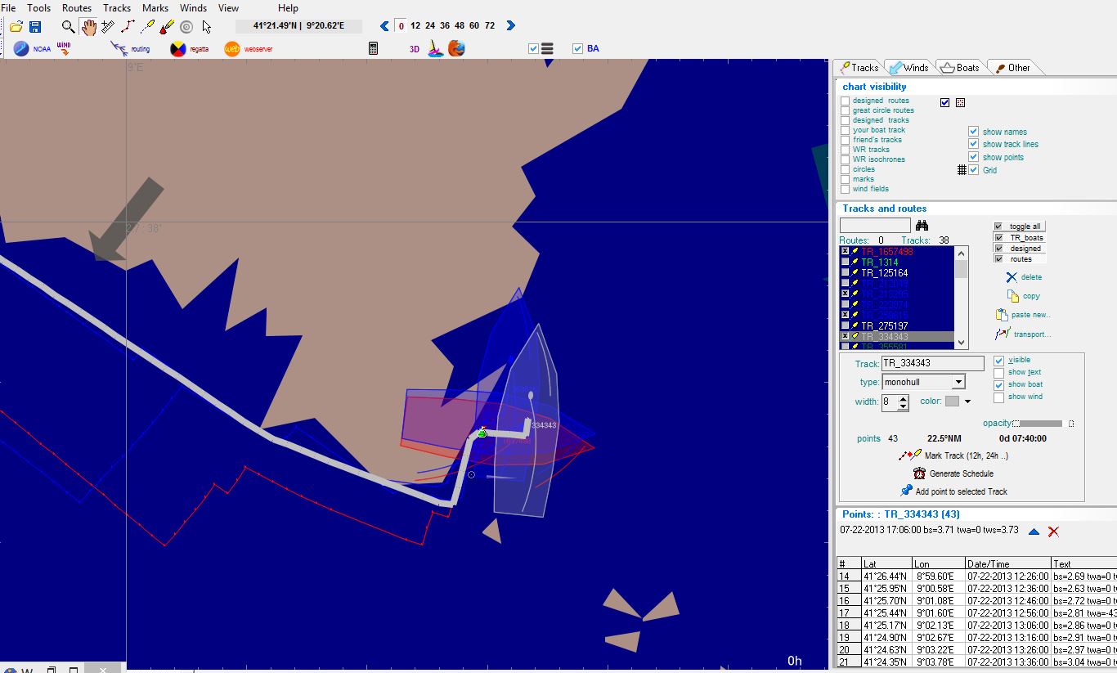This screenshot has height=673, width=1117.
Task: Open the Winds menu
Action: click(x=193, y=7)
